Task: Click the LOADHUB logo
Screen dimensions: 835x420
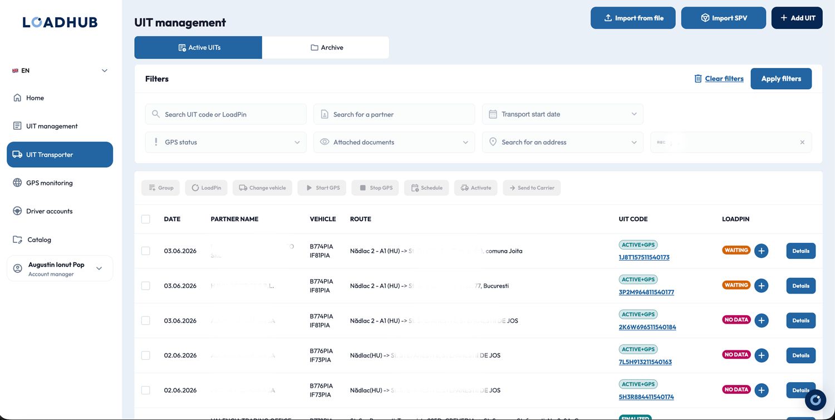Action: click(60, 22)
